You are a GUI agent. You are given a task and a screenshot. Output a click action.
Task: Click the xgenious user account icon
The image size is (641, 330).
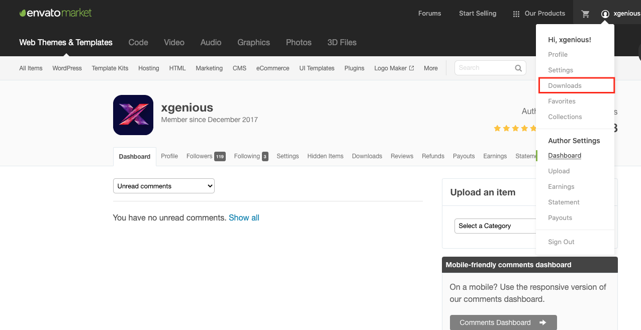tap(605, 14)
